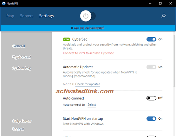Maximize the NordVPN window

click(x=160, y=4)
